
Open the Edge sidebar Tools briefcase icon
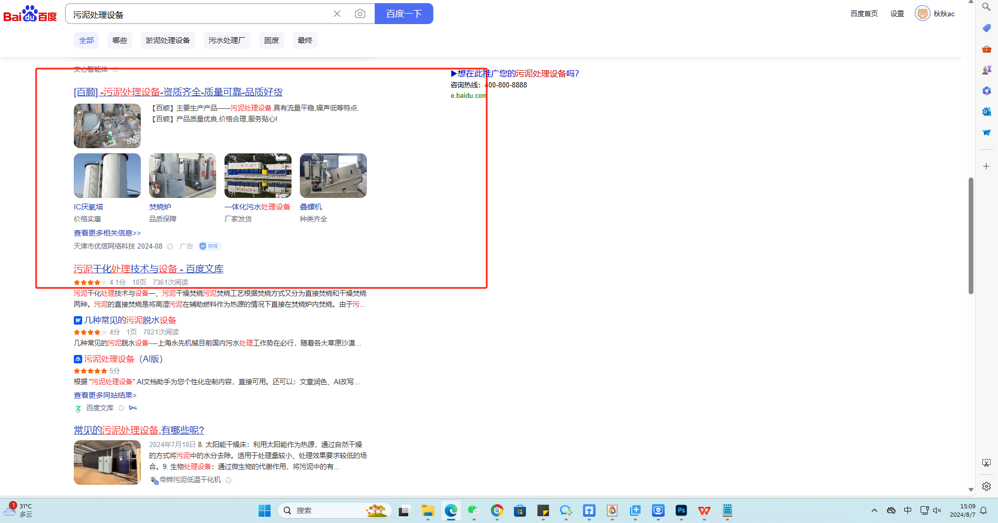986,49
